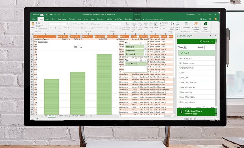Toggle the Not started slicer item
The height and width of the screenshot is (148, 244).
pyautogui.click(x=134, y=54)
